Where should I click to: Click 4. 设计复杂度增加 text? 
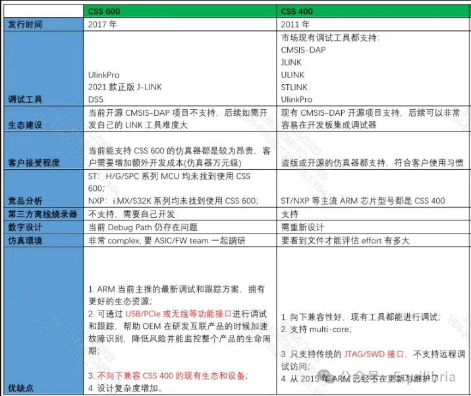pos(125,388)
